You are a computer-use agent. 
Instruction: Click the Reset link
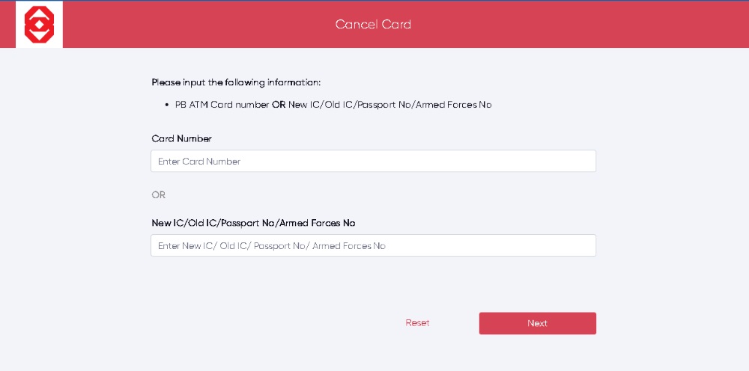(417, 323)
